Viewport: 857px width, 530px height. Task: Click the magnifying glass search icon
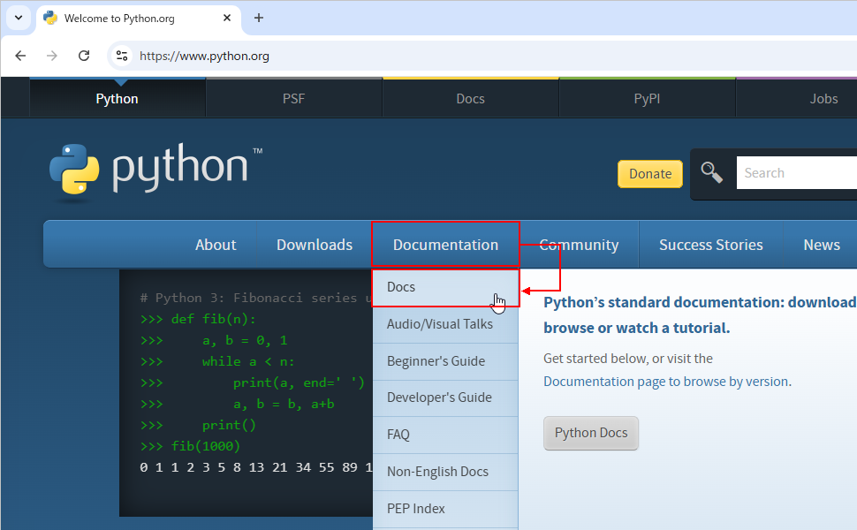[x=711, y=172]
